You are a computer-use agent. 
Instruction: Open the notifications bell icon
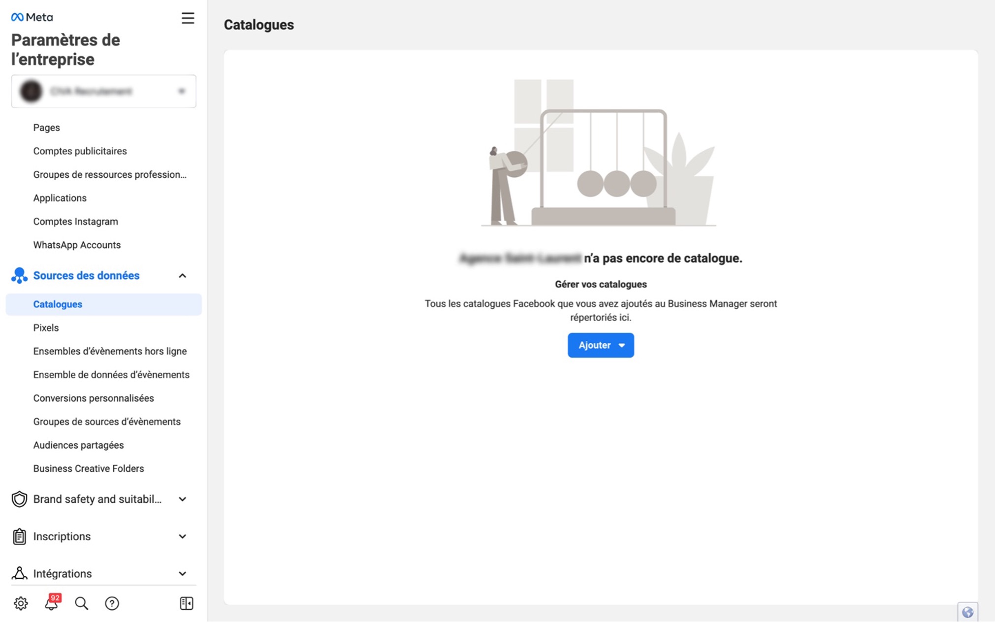point(51,604)
